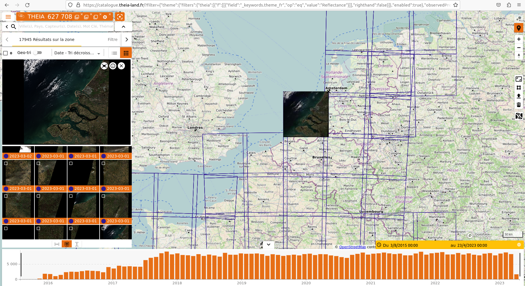This screenshot has width=525, height=286.
Task: Activate the orange center-focus target button
Action: 120,17
